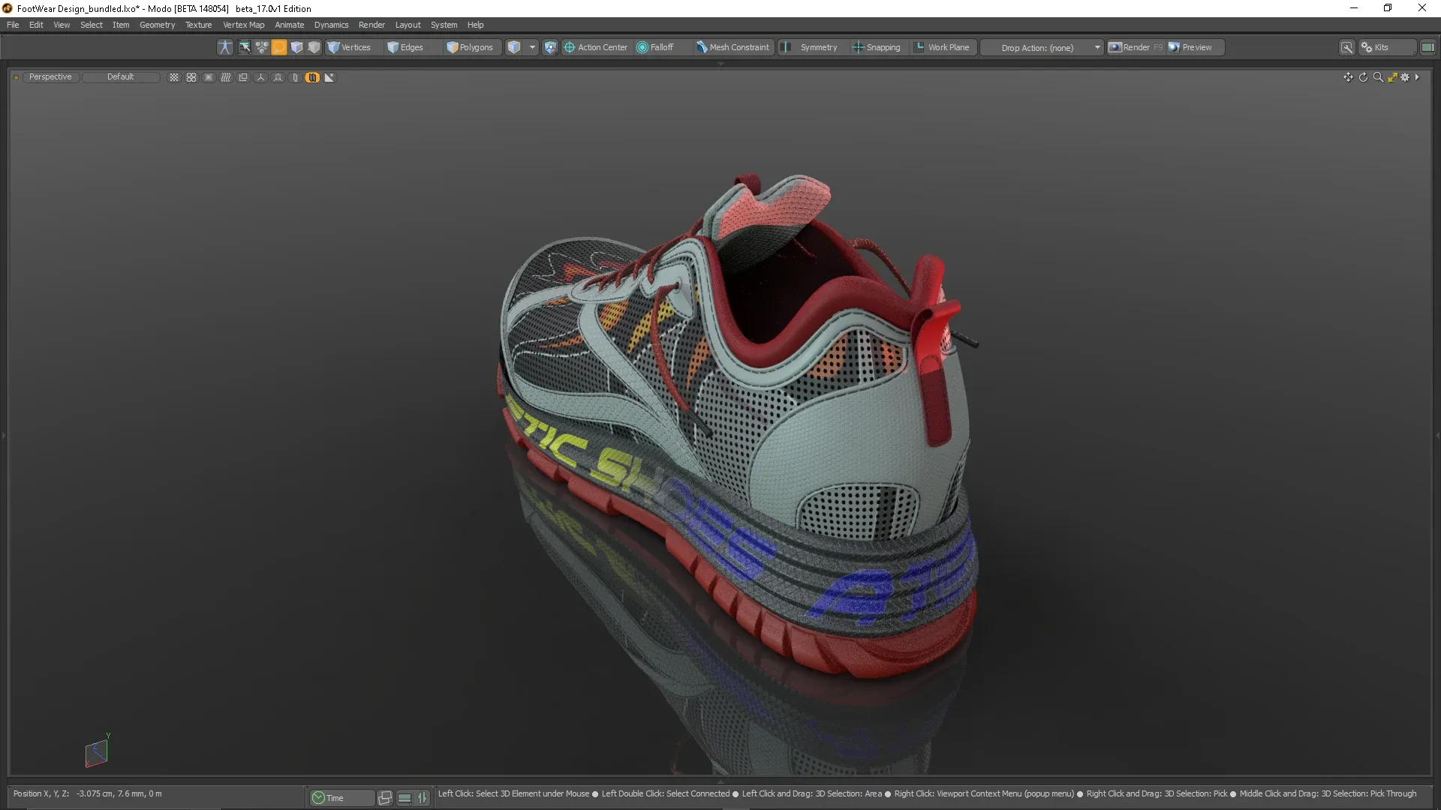Open the Work Plane menu
1441x810 pixels.
coord(942,47)
